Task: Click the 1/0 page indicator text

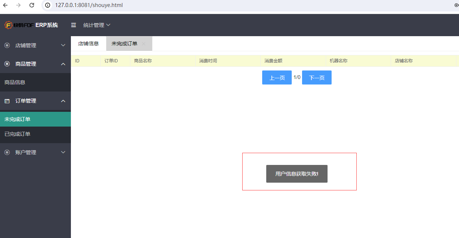Action: click(x=297, y=77)
